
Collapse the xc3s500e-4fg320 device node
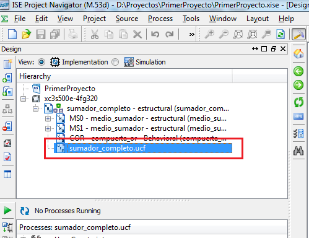(23, 99)
